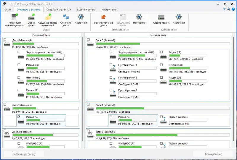Image resolution: width=237 pixels, height=160 pixels.
Task: Click target Пустой регион 4 icon
Action: coord(164,120)
